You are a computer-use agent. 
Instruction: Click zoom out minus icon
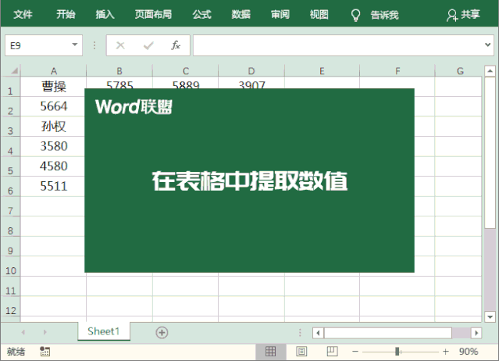click(355, 352)
